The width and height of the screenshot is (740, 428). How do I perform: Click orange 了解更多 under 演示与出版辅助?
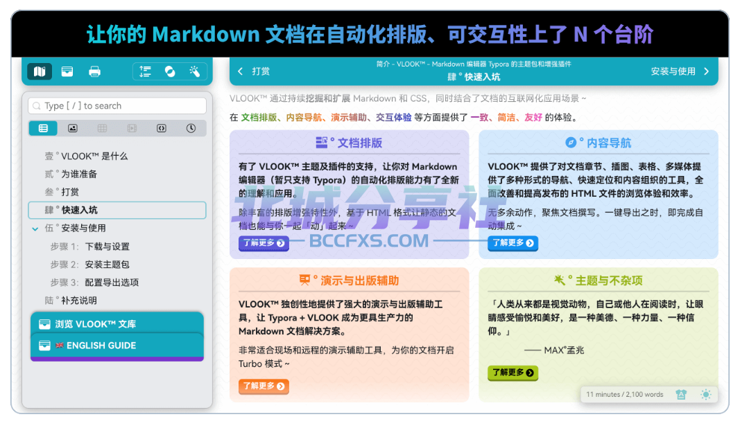264,386
